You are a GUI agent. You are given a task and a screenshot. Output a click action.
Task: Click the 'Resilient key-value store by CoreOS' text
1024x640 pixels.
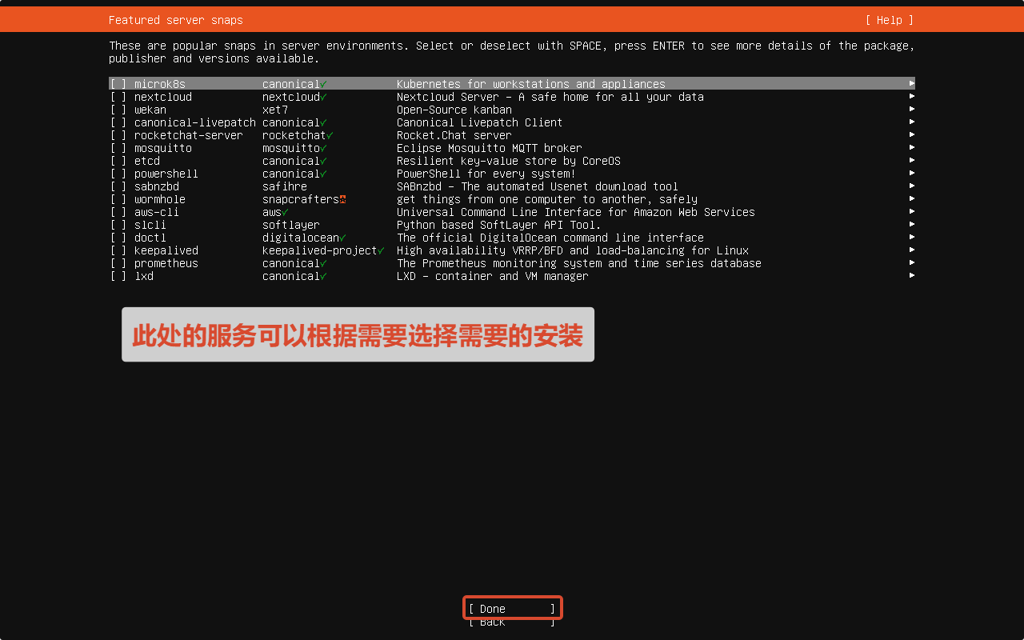[509, 161]
